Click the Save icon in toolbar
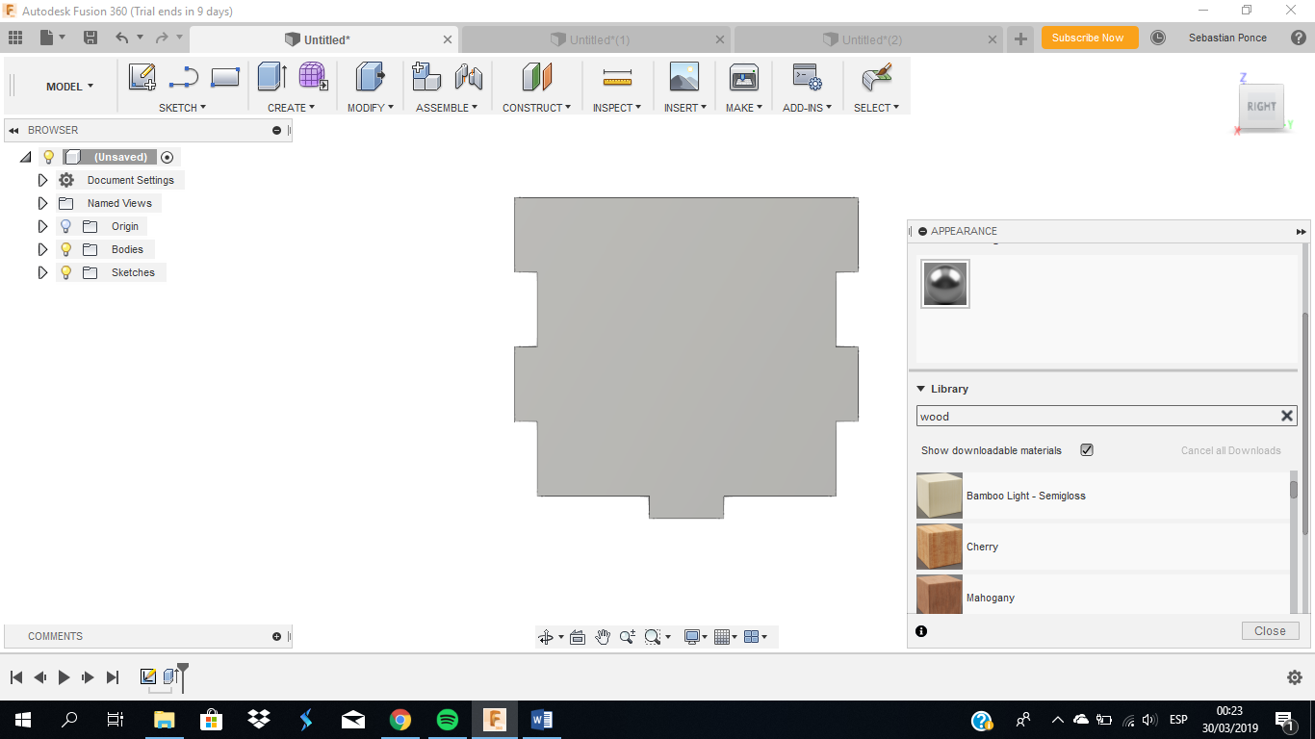 click(x=90, y=38)
